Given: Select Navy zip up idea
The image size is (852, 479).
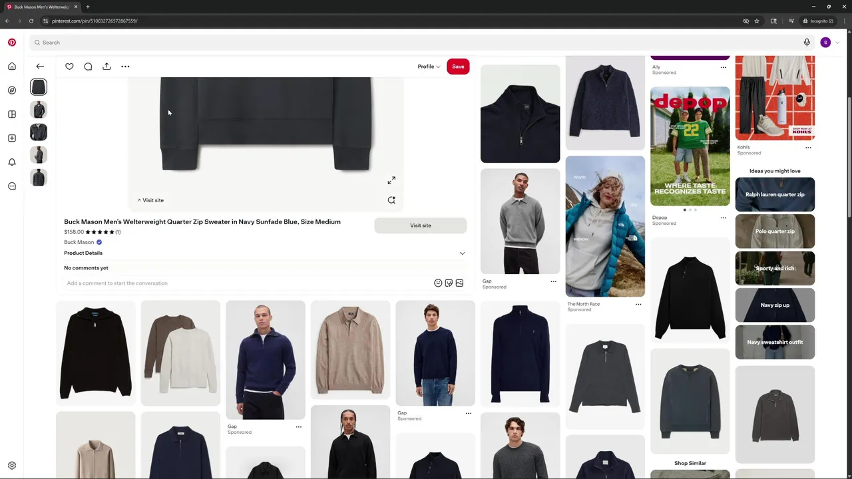Looking at the screenshot, I should 775,305.
